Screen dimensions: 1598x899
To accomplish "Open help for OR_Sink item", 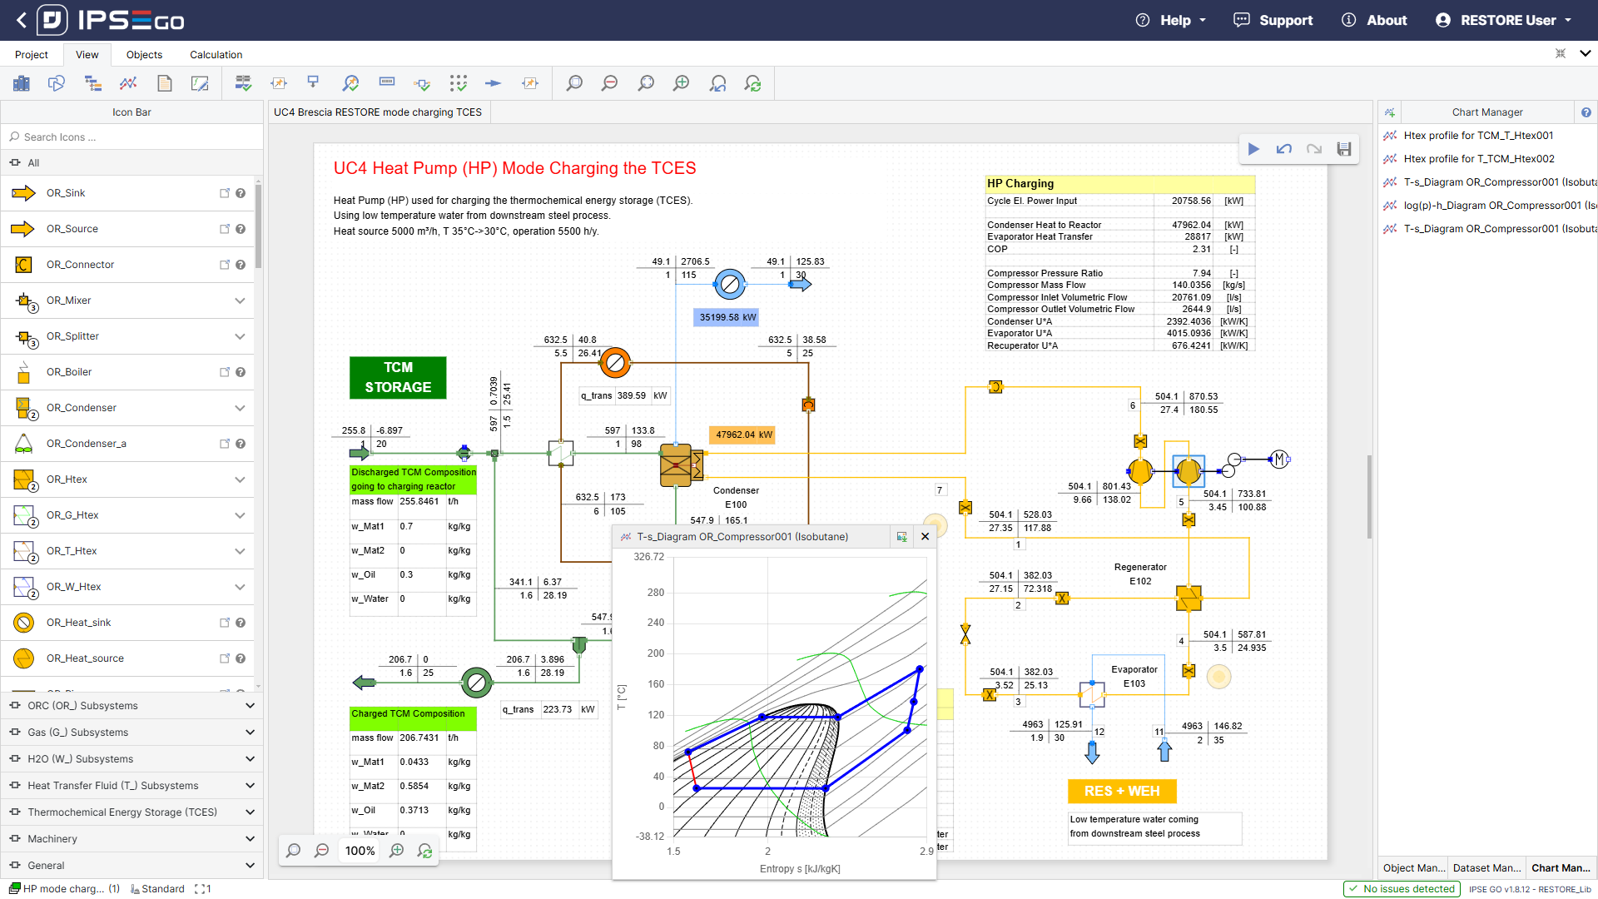I will click(x=241, y=193).
